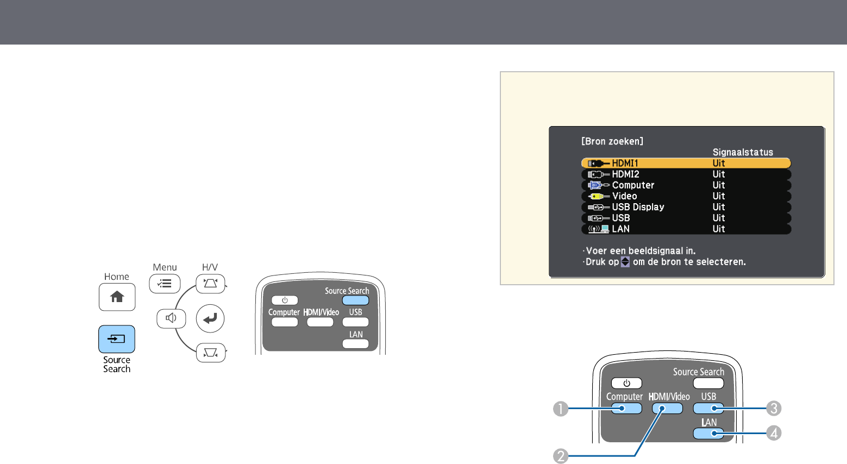The width and height of the screenshot is (847, 464).
Task: Click the H/V keystone up button
Action: [210, 284]
